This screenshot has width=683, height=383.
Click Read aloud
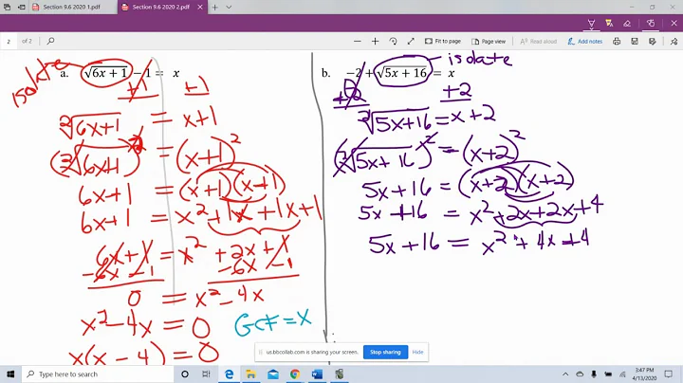pyautogui.click(x=539, y=42)
